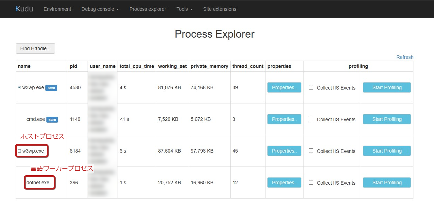This screenshot has height=209, width=434.
Task: Refresh the process list
Action: [405, 57]
